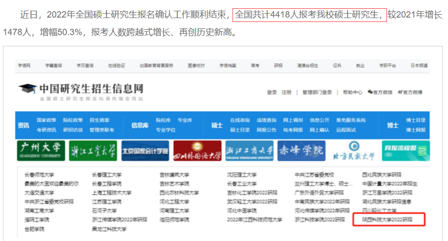Open the 官方微博 Weibo icon link
The height and width of the screenshot is (241, 448).
click(410, 92)
